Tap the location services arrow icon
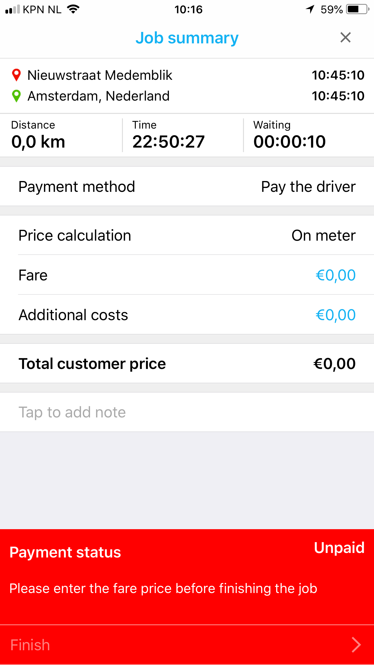Screen dimensions: 374x665 click(310, 9)
